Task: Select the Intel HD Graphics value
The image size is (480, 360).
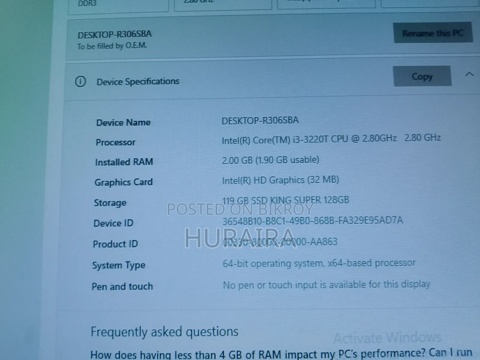Action: point(280,180)
